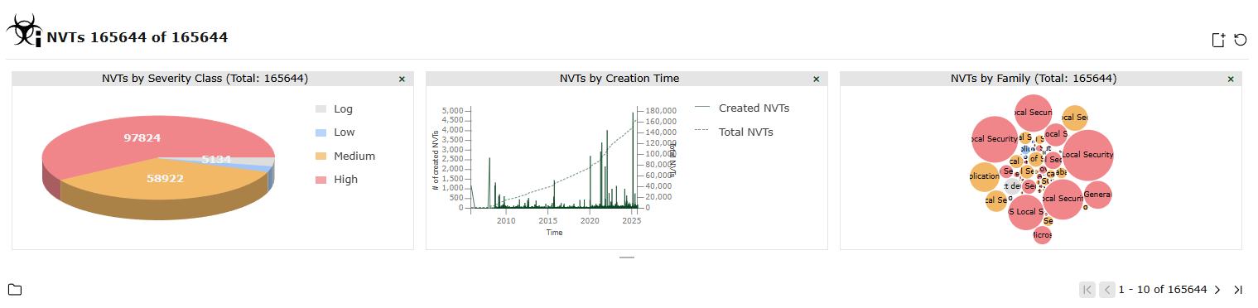Click the NVTs by Creation Time title
Screen dimensions: 1258x308
(619, 79)
